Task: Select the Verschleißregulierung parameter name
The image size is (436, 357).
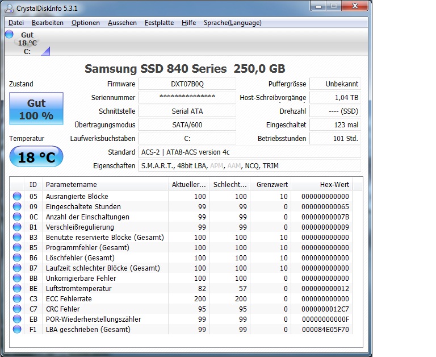Action: 80,227
